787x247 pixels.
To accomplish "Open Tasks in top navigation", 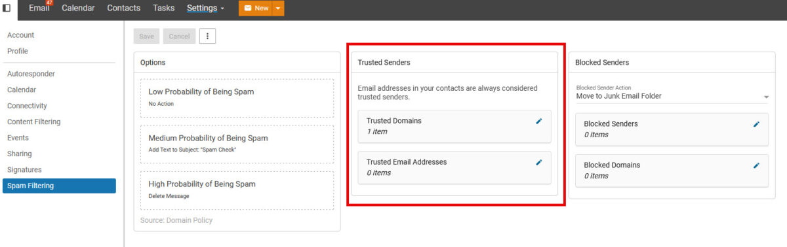I will pyautogui.click(x=163, y=8).
